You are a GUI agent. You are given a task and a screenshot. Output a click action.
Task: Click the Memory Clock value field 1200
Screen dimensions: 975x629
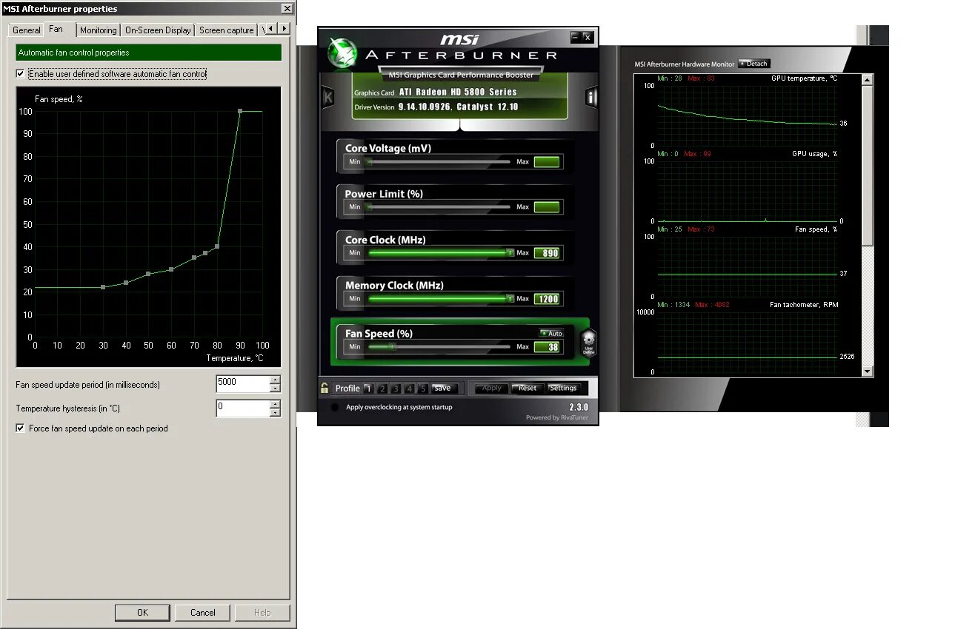547,299
